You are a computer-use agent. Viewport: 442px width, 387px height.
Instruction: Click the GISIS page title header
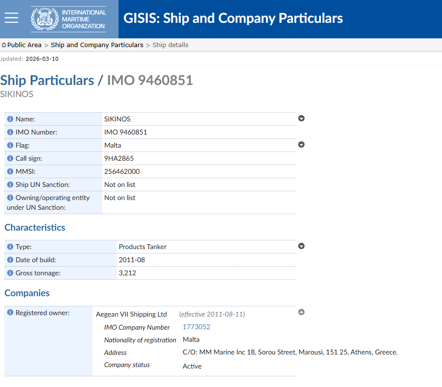point(233,18)
